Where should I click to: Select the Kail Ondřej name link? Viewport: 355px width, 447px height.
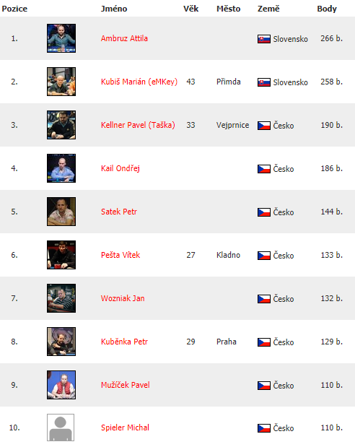(120, 168)
